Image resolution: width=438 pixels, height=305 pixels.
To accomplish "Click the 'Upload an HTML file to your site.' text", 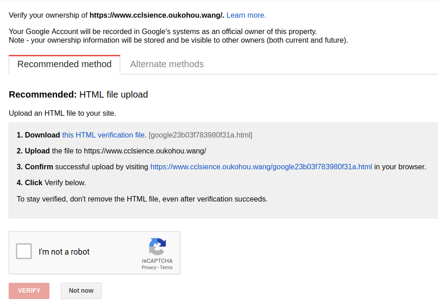I will pos(62,113).
